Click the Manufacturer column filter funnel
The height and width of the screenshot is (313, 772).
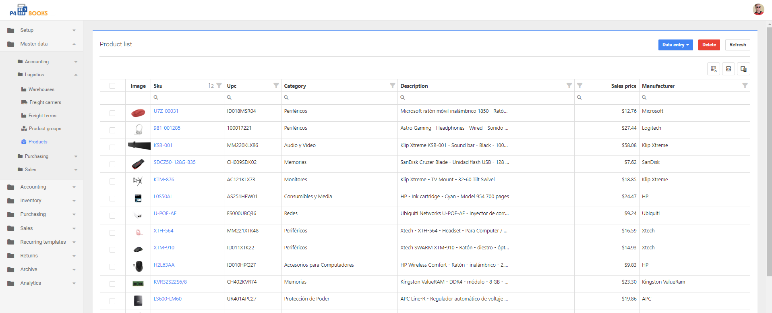point(745,86)
